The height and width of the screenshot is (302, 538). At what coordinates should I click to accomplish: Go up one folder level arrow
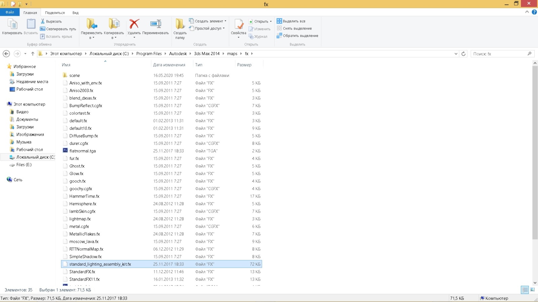pyautogui.click(x=33, y=54)
